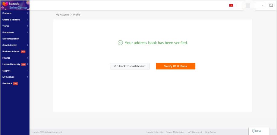
Task: Click the Try badge next to Feedback
Action: 16,84
